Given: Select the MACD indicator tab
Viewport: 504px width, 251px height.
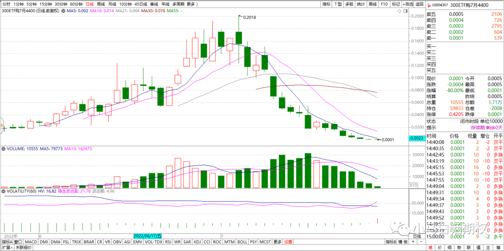Looking at the screenshot, I should pyautogui.click(x=31, y=242).
